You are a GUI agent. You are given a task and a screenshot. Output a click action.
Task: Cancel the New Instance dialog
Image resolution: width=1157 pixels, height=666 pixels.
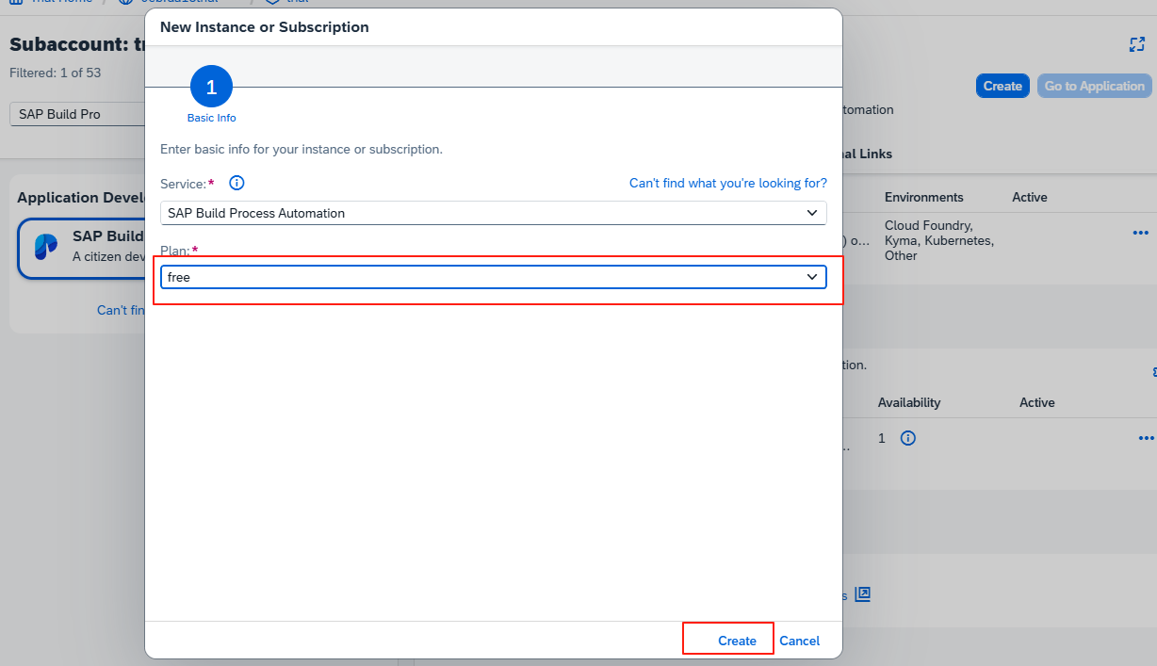[799, 641]
